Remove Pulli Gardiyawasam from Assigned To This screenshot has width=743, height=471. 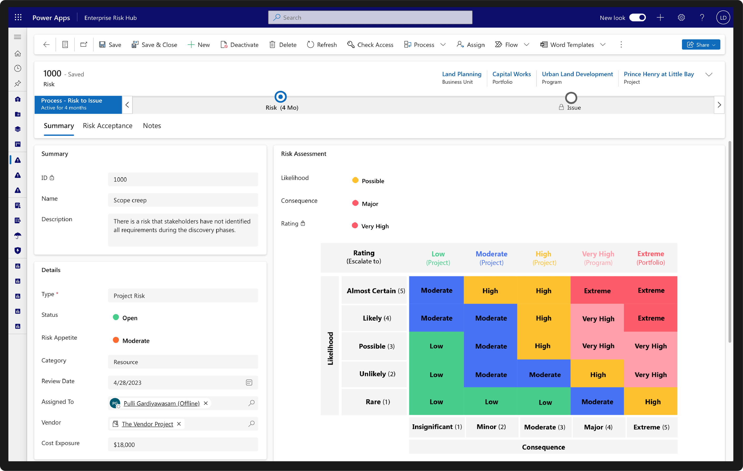[x=206, y=403]
